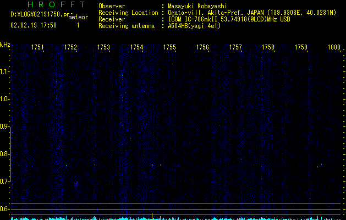The image size is (346, 220).
Task: Select location text Ogata-vill. Akita-Pref. JAPAN
Action: [x=216, y=13]
